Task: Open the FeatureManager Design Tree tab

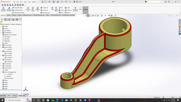Action: [2, 19]
